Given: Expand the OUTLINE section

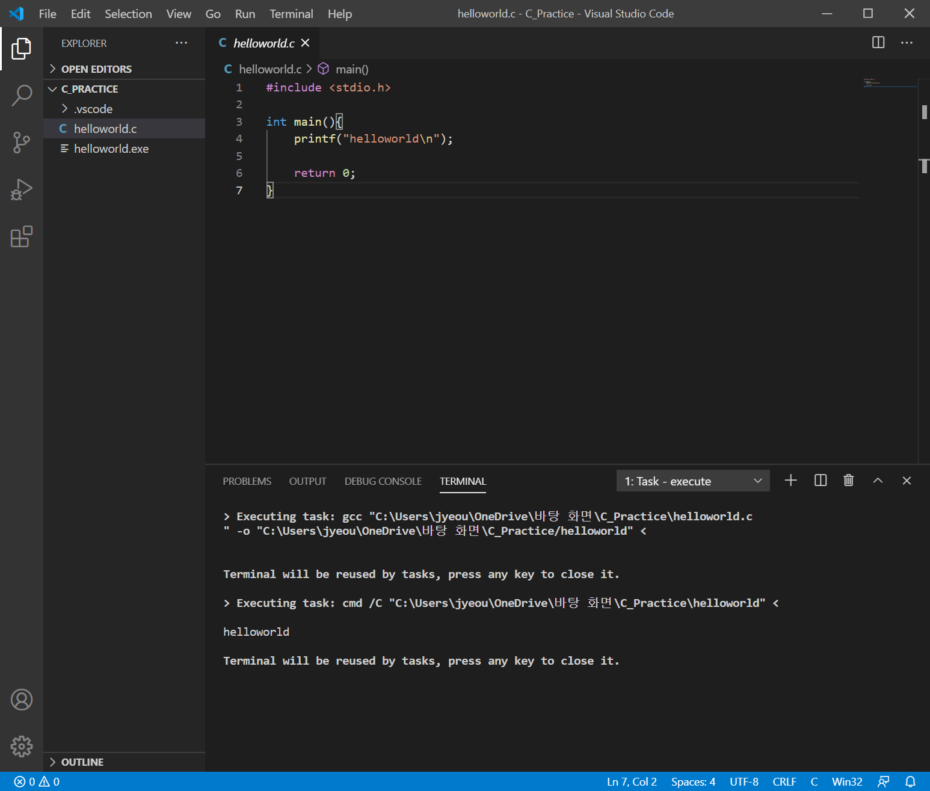Looking at the screenshot, I should [125, 762].
